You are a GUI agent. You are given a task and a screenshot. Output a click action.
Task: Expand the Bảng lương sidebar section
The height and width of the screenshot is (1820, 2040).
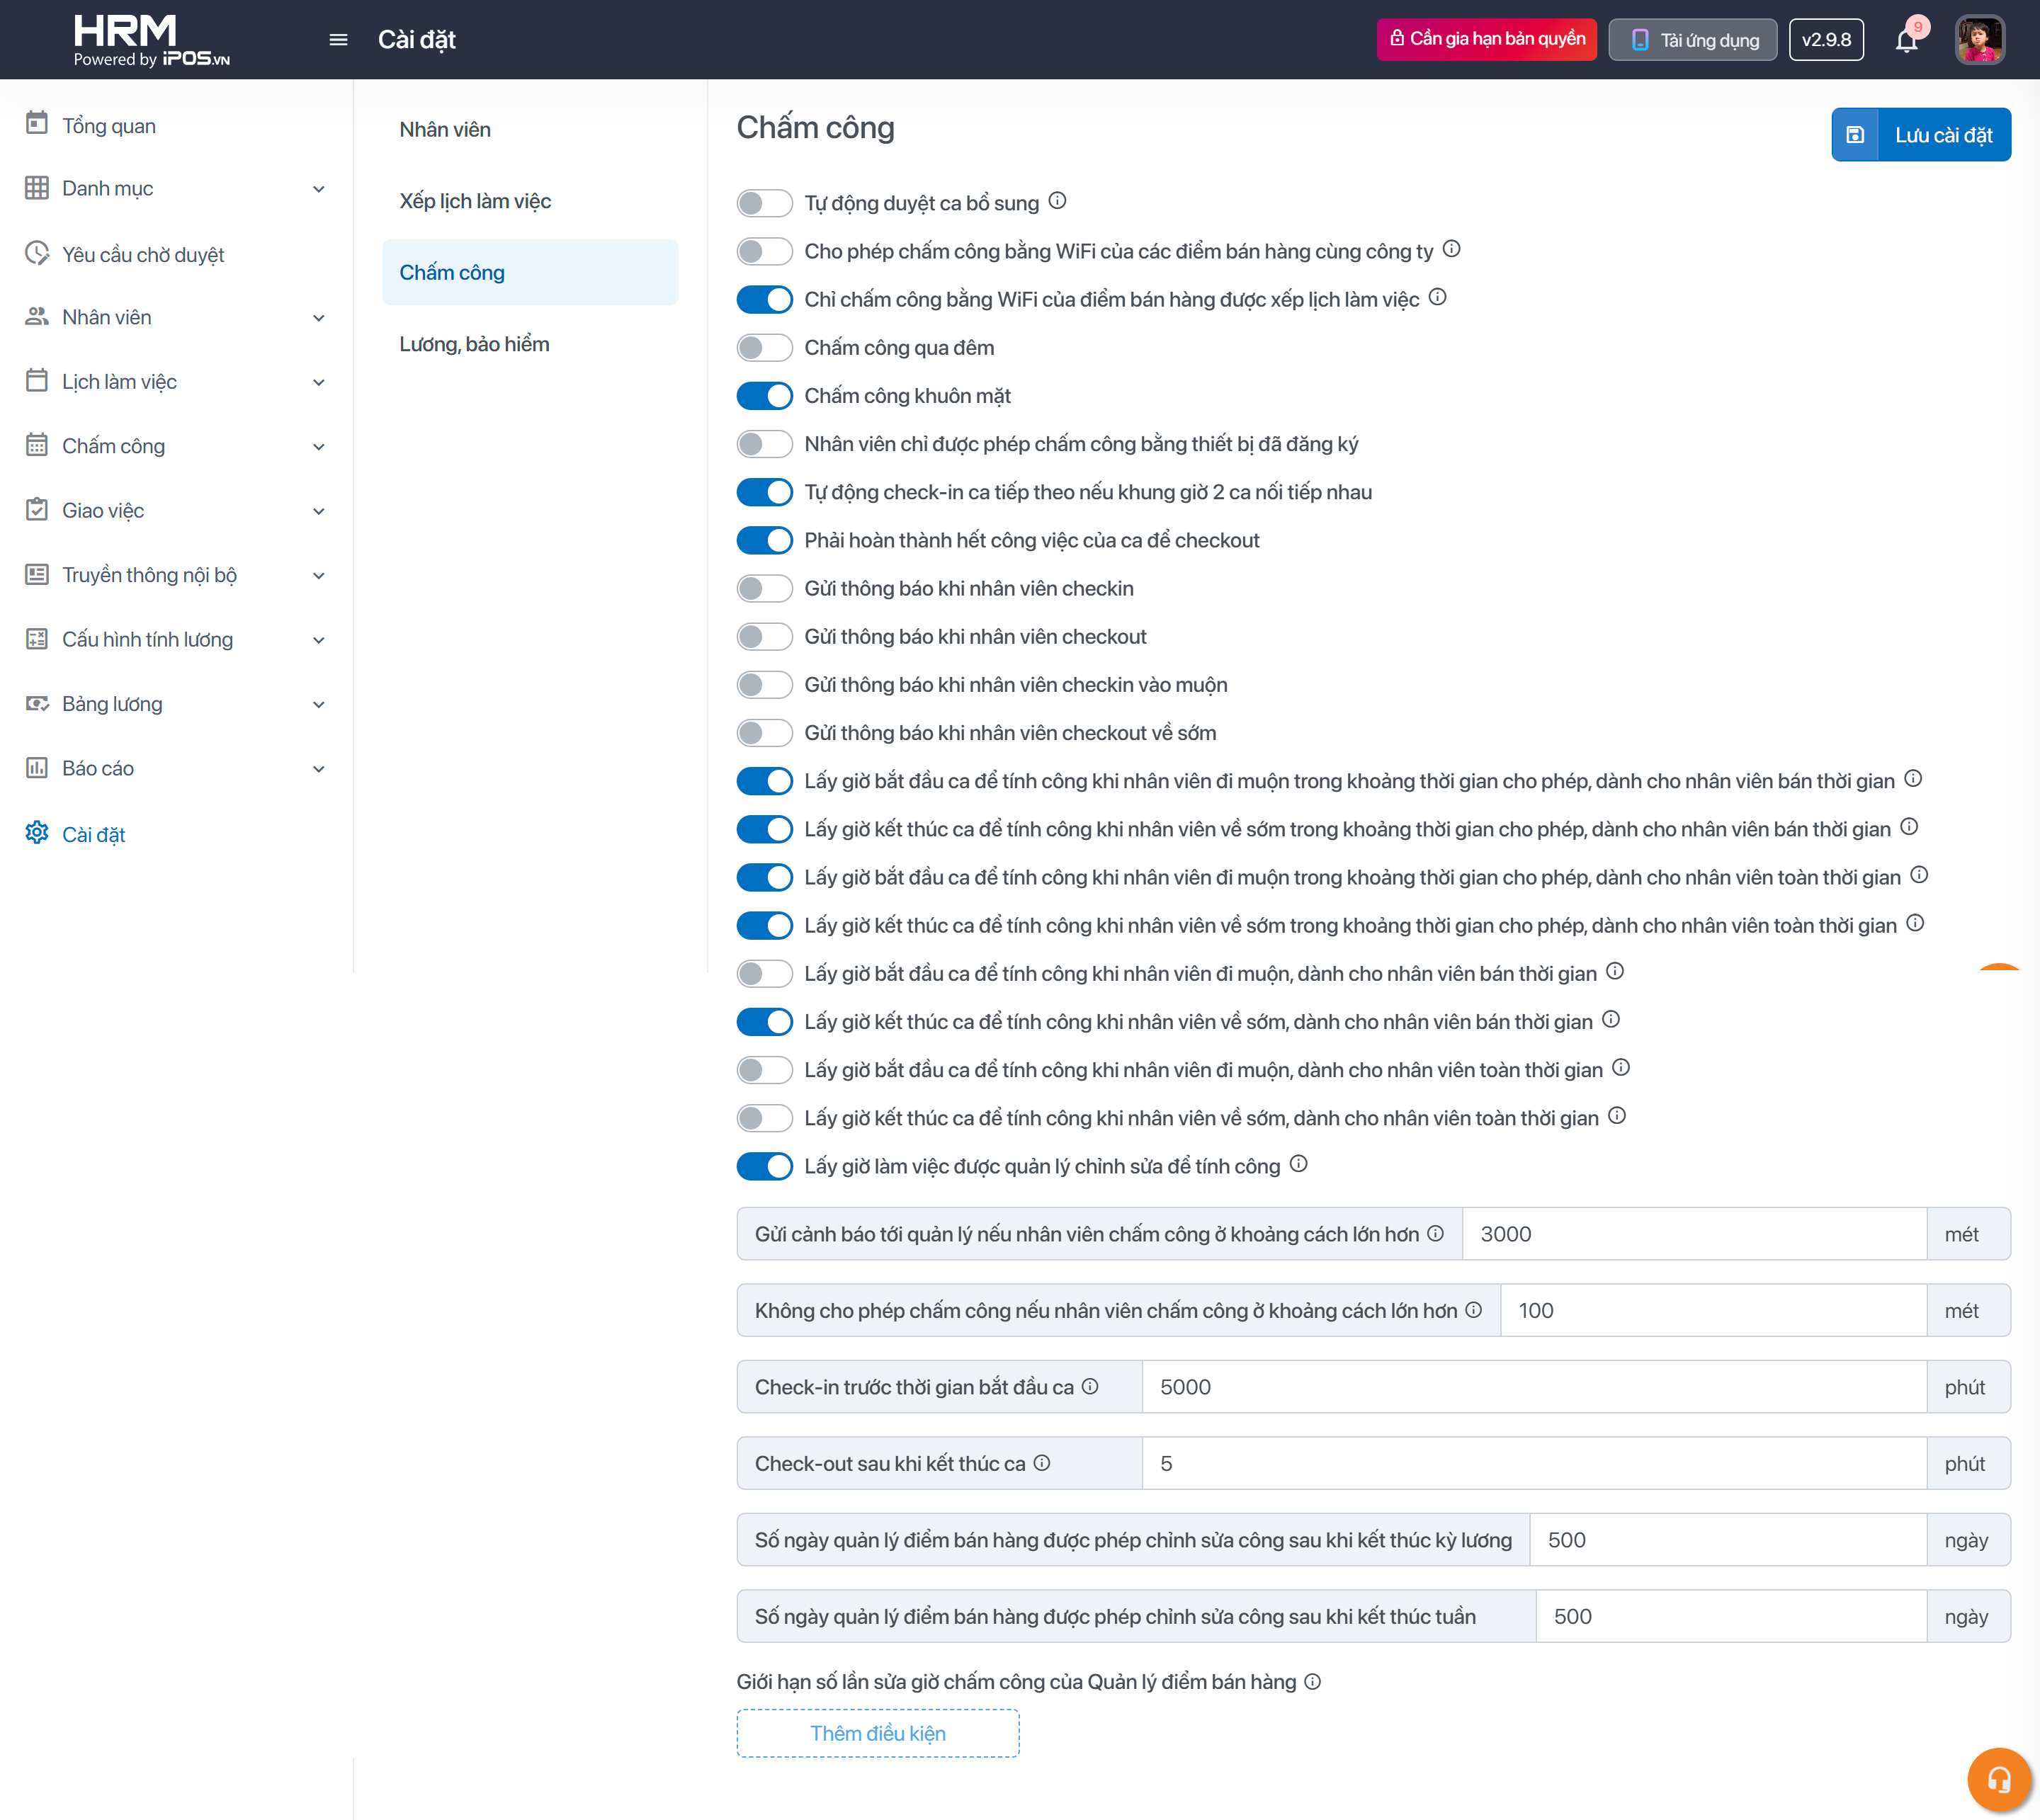319,704
